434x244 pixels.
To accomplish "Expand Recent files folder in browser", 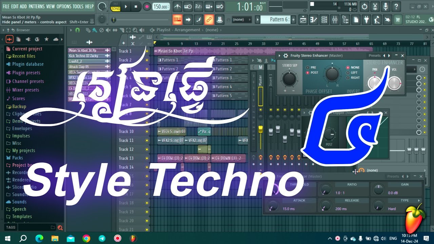I will tap(23, 56).
